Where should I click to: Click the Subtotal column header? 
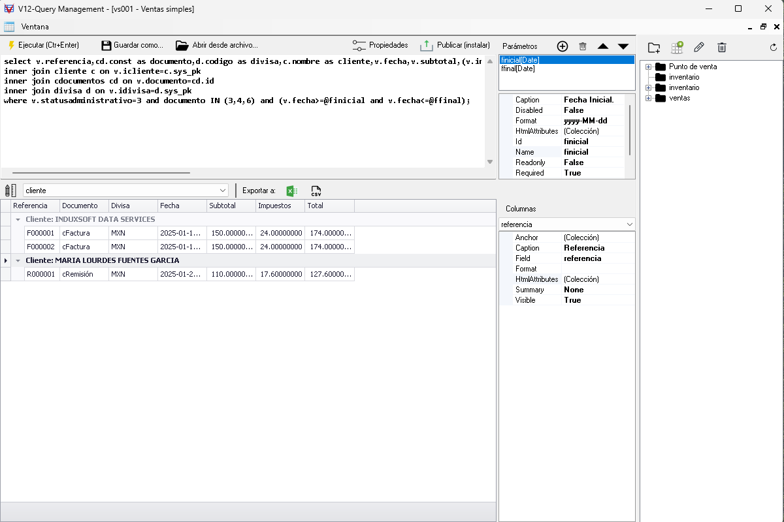[231, 206]
